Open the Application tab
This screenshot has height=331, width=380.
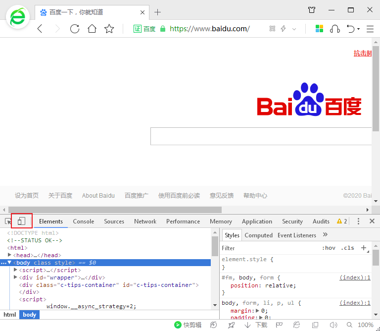coord(257,221)
